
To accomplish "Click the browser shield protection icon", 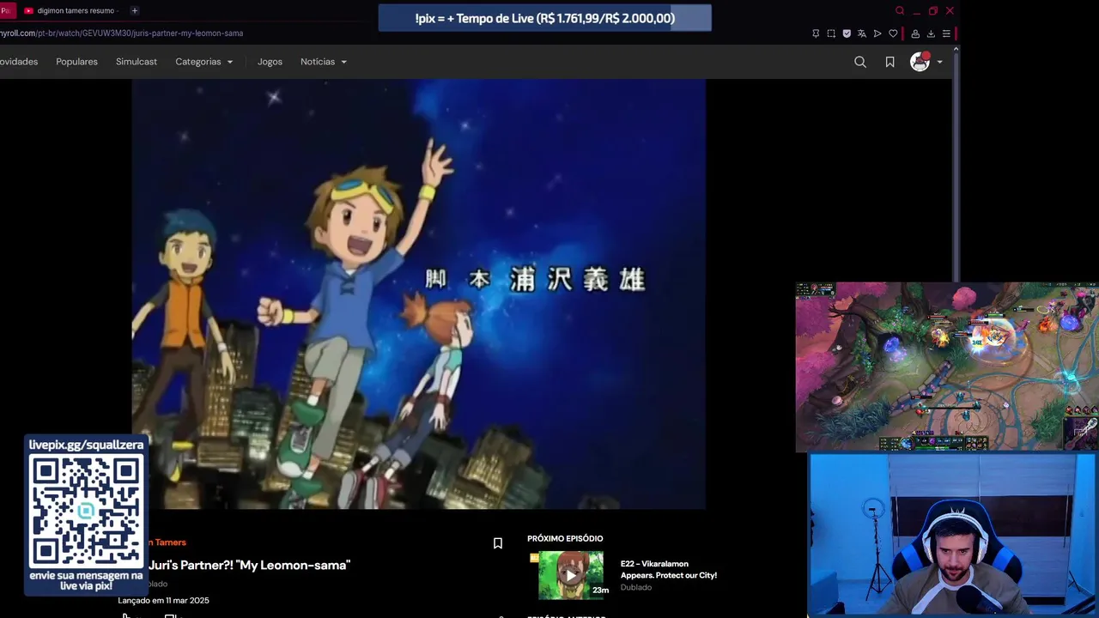I will (x=847, y=33).
